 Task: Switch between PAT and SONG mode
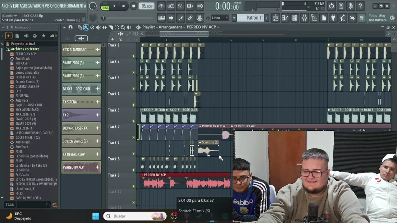(x=105, y=6)
